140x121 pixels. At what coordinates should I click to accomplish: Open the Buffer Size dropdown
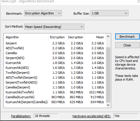(x=109, y=13)
